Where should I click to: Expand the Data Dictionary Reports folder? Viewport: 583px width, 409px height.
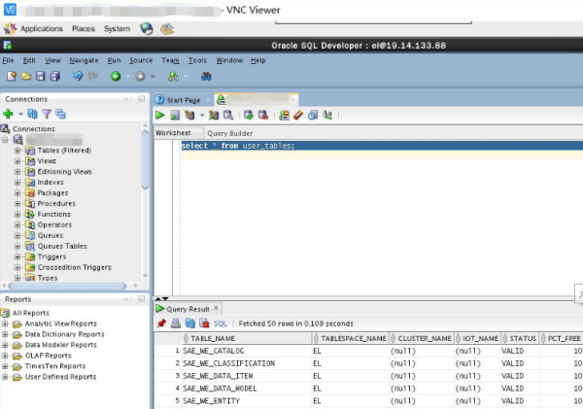pos(5,334)
